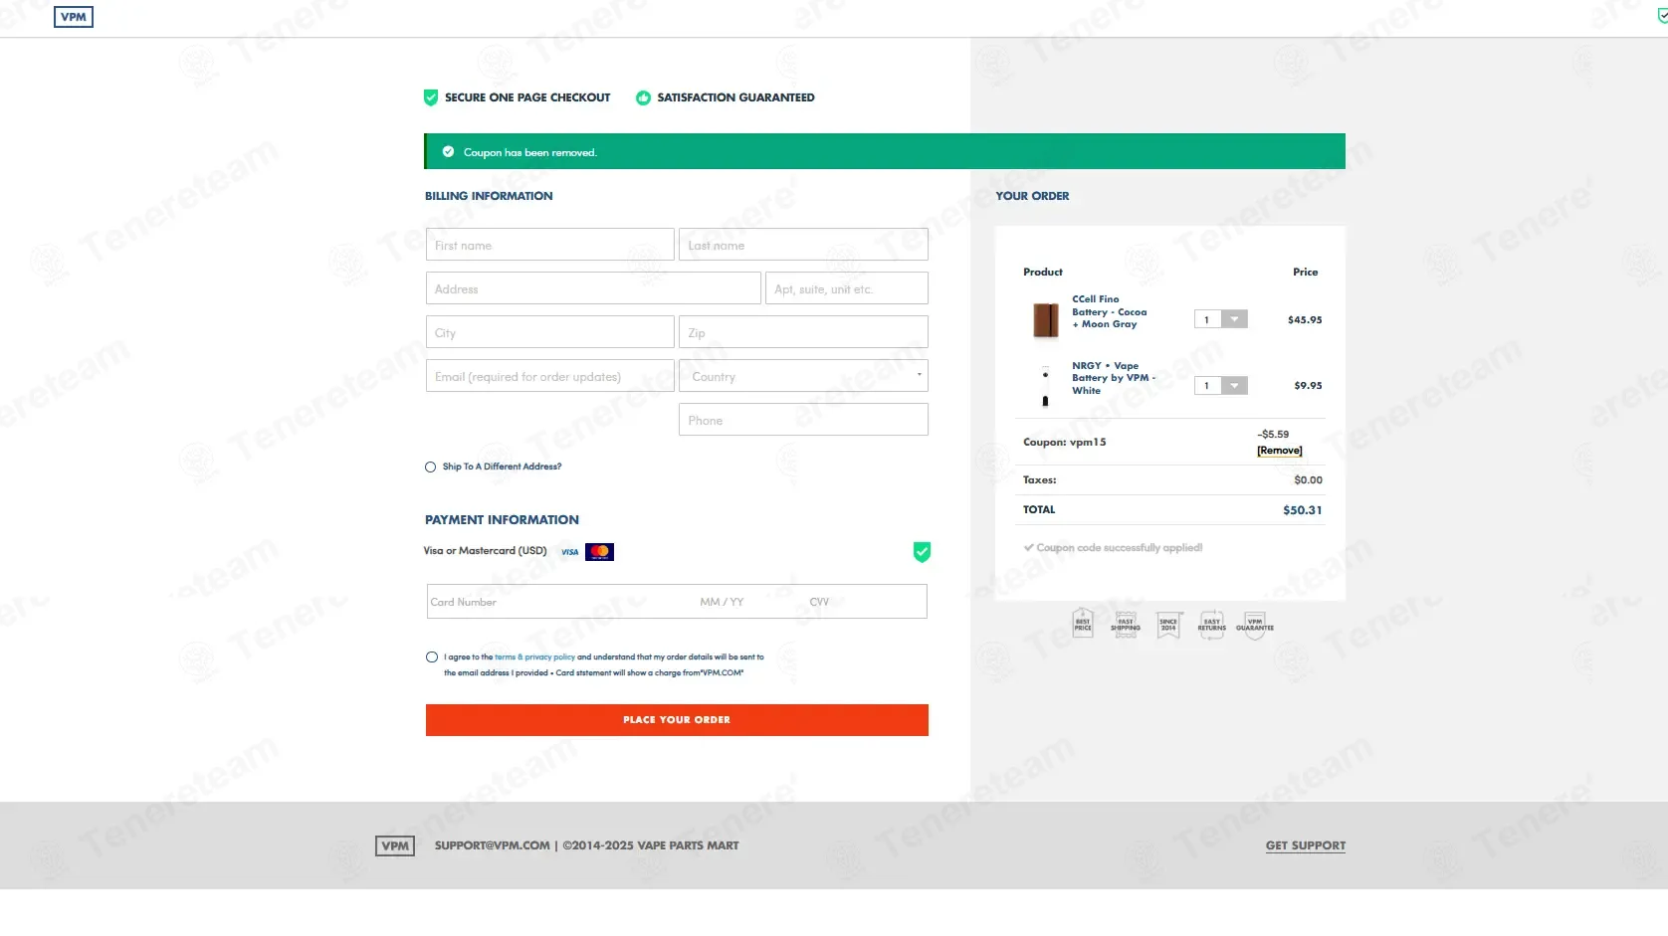Image resolution: width=1668 pixels, height=936 pixels.
Task: Enable Ship To A Different Address option
Action: coord(431,467)
